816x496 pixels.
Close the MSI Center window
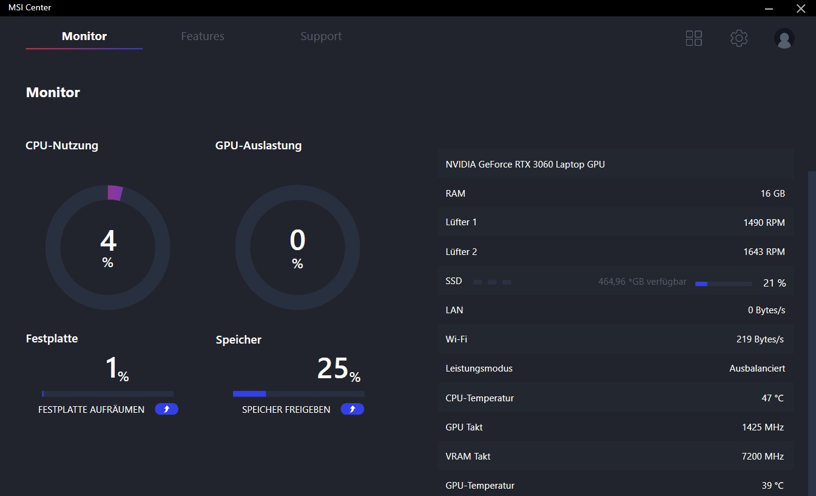coord(800,8)
